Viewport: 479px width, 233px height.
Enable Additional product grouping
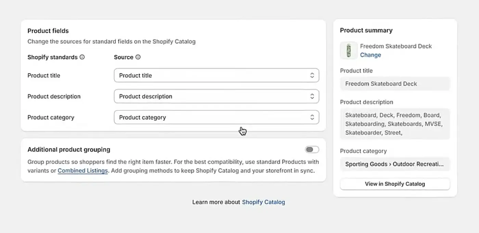coord(311,149)
